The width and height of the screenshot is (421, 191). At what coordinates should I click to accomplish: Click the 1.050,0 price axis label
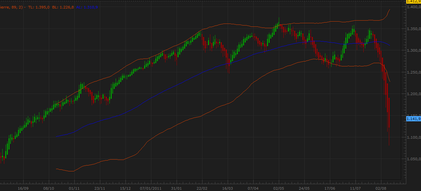413,159
